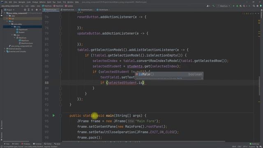This screenshot has width=263, height=148.
Task: Click line number 94 in gutter
Action: (46, 116)
